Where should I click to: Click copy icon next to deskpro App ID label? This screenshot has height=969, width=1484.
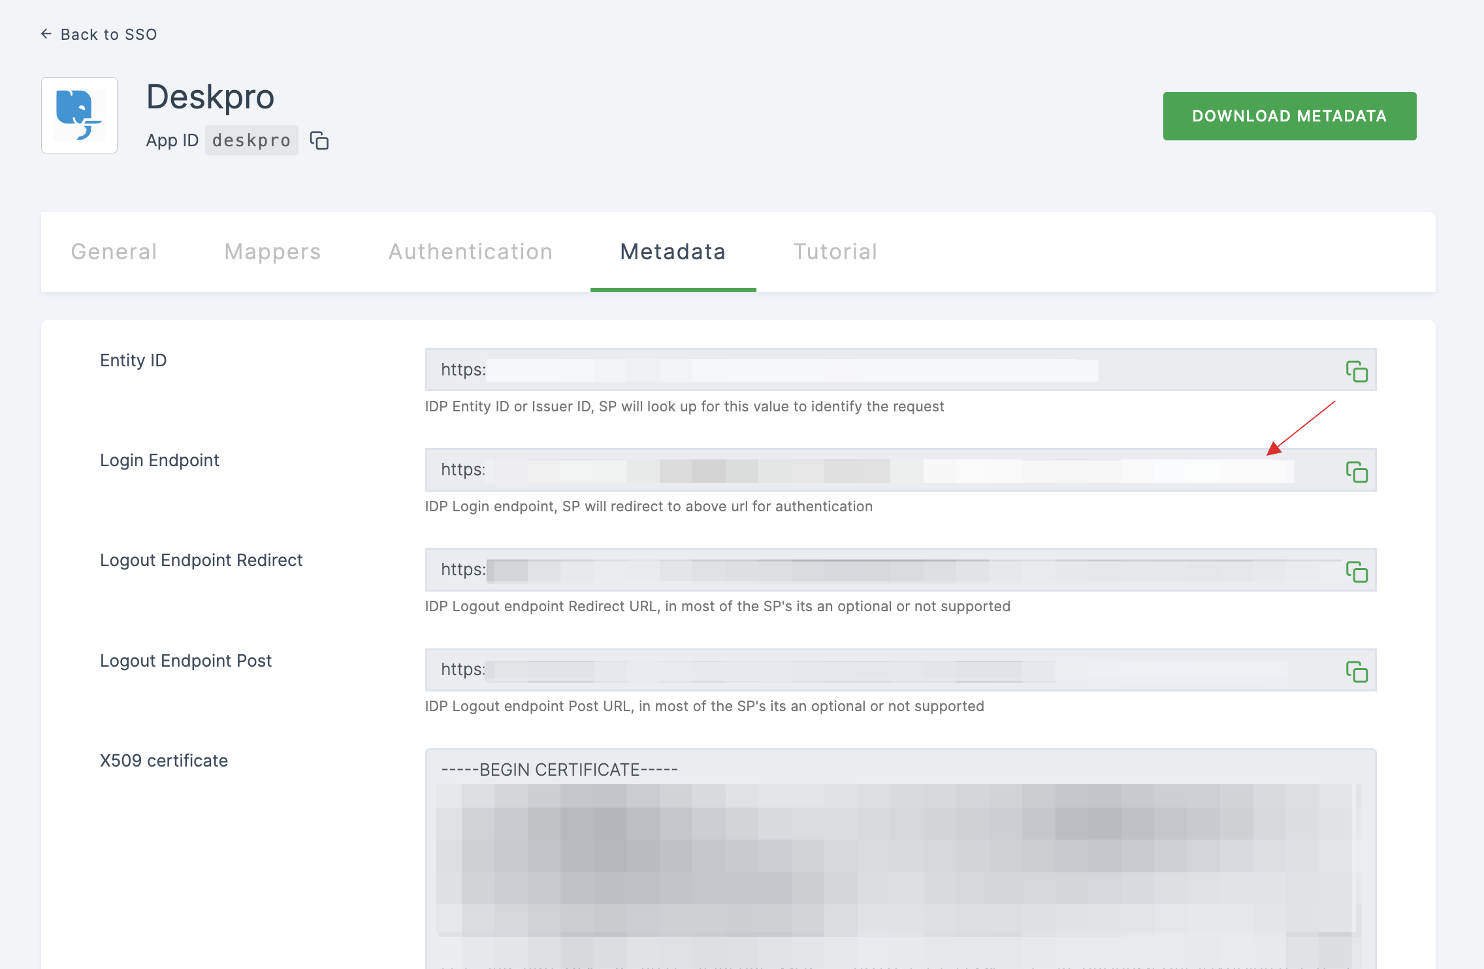tap(320, 140)
